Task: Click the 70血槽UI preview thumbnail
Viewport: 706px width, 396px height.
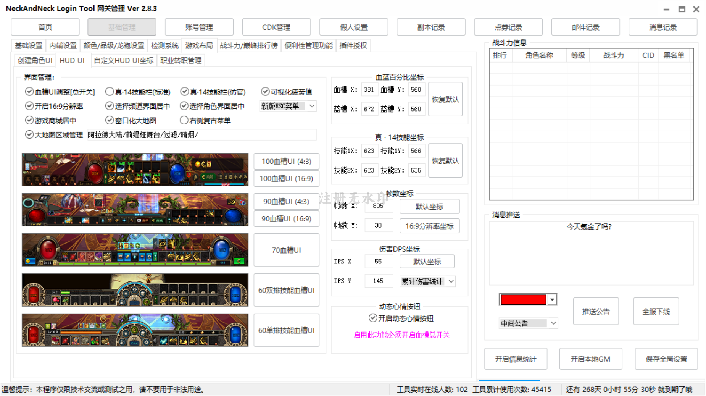Action: tap(135, 250)
